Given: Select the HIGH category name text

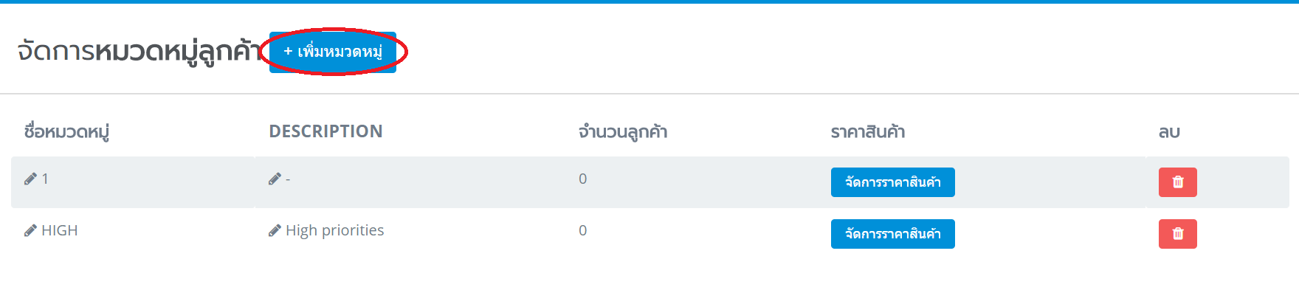Looking at the screenshot, I should pos(60,230).
